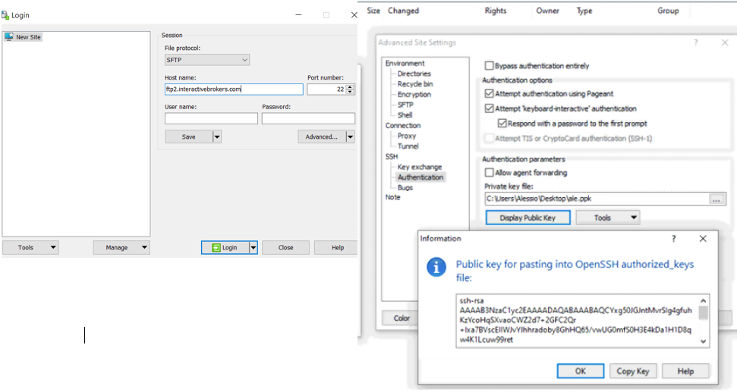Screen dimensions: 737x392
Task: Select SSH tree item
Action: (392, 156)
